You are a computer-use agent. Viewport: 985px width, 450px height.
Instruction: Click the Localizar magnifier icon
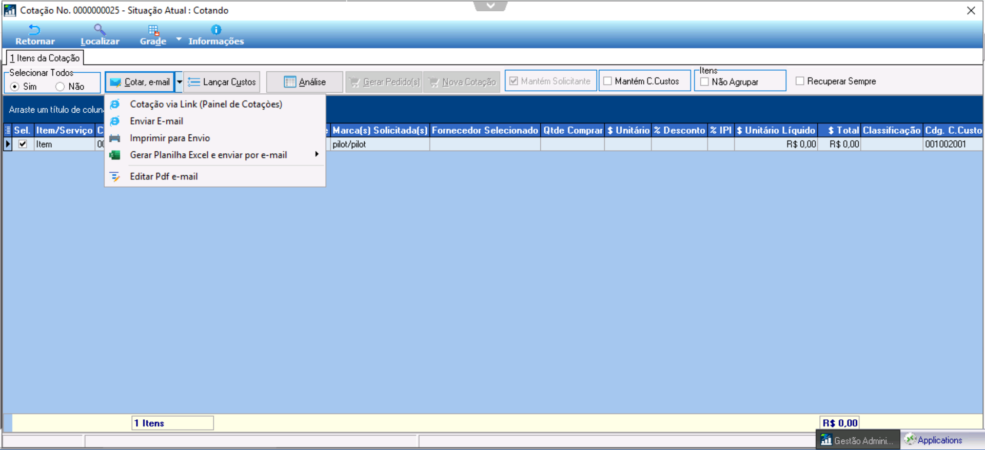click(x=100, y=30)
